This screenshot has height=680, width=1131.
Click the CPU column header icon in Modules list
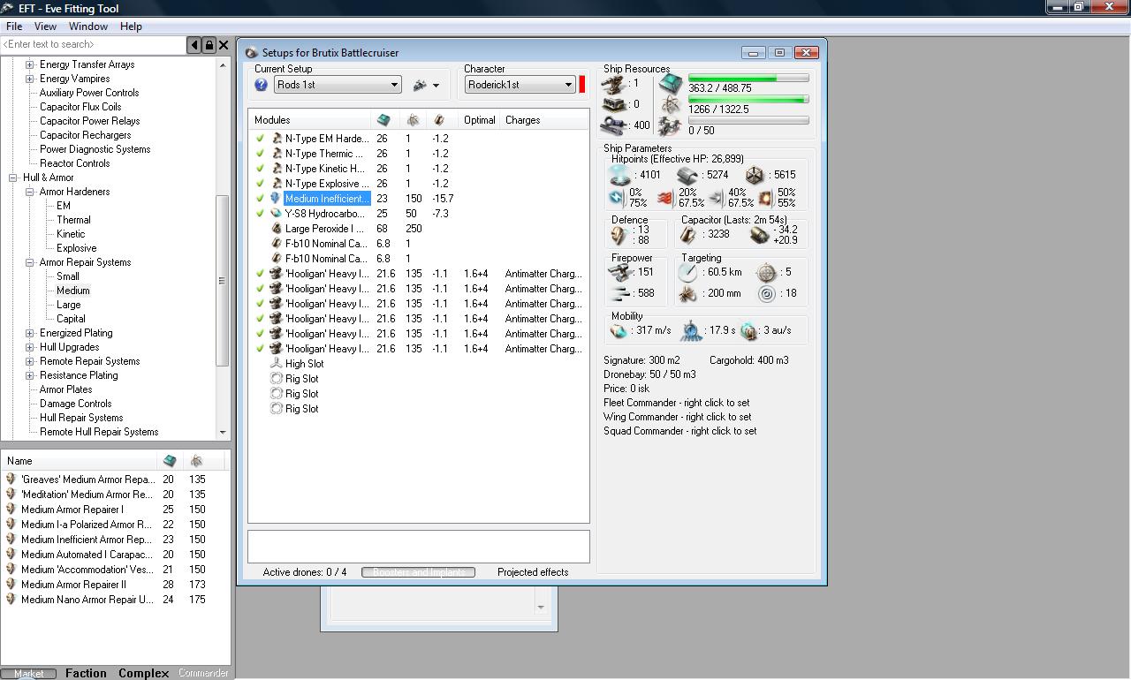(383, 120)
